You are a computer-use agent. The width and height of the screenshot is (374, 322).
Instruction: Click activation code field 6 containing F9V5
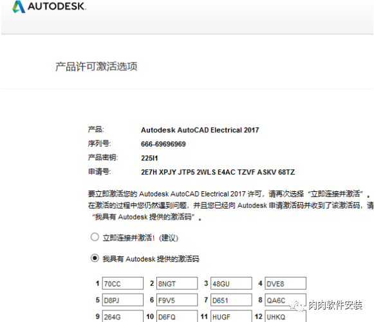(177, 300)
